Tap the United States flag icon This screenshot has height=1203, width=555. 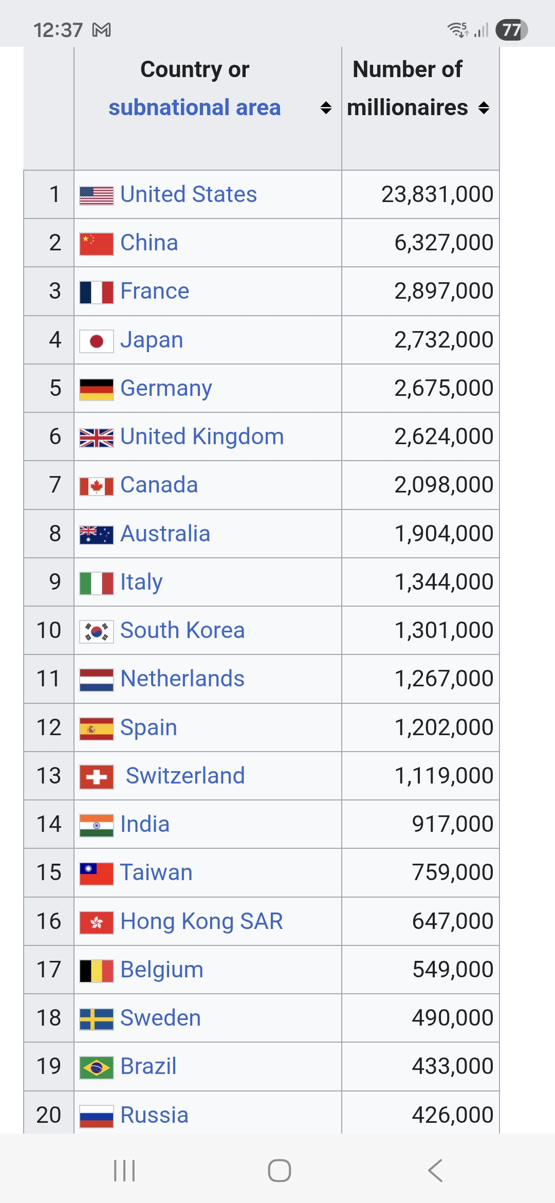(x=97, y=195)
